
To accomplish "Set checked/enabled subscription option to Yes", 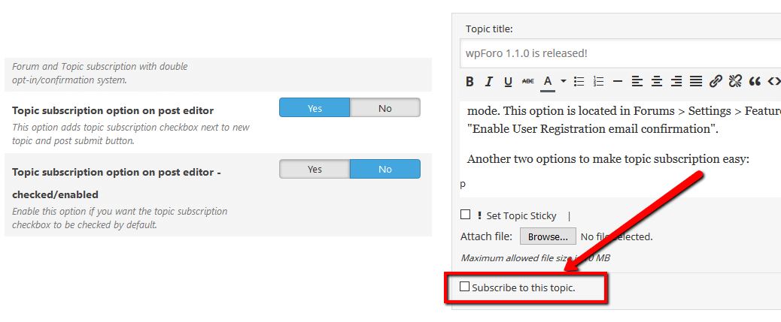I will pyautogui.click(x=315, y=169).
